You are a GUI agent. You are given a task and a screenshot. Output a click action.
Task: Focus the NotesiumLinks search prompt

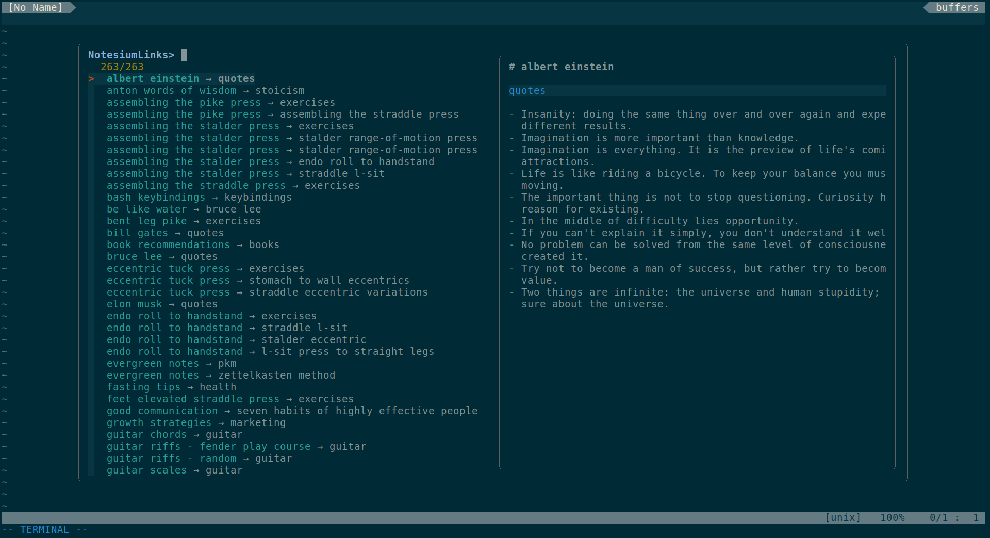tap(138, 55)
